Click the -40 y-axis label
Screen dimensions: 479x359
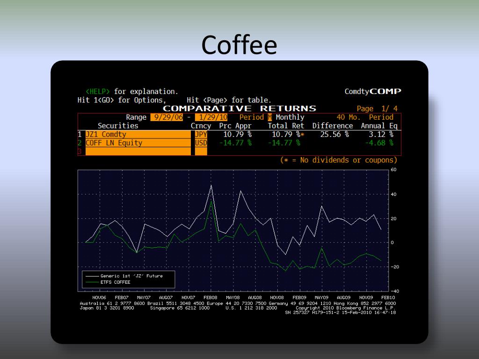tap(395, 291)
